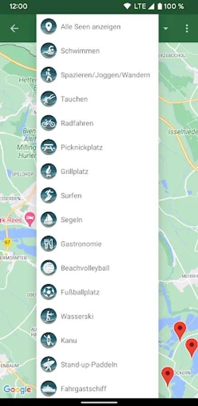Choose "Spazieren/Joggen/Wandern" filter entry
The image size is (198, 406).
pos(98,75)
